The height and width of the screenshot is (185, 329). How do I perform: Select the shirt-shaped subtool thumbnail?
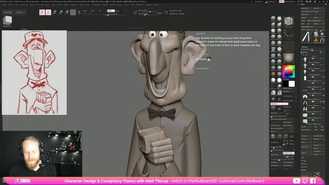[x=305, y=78]
